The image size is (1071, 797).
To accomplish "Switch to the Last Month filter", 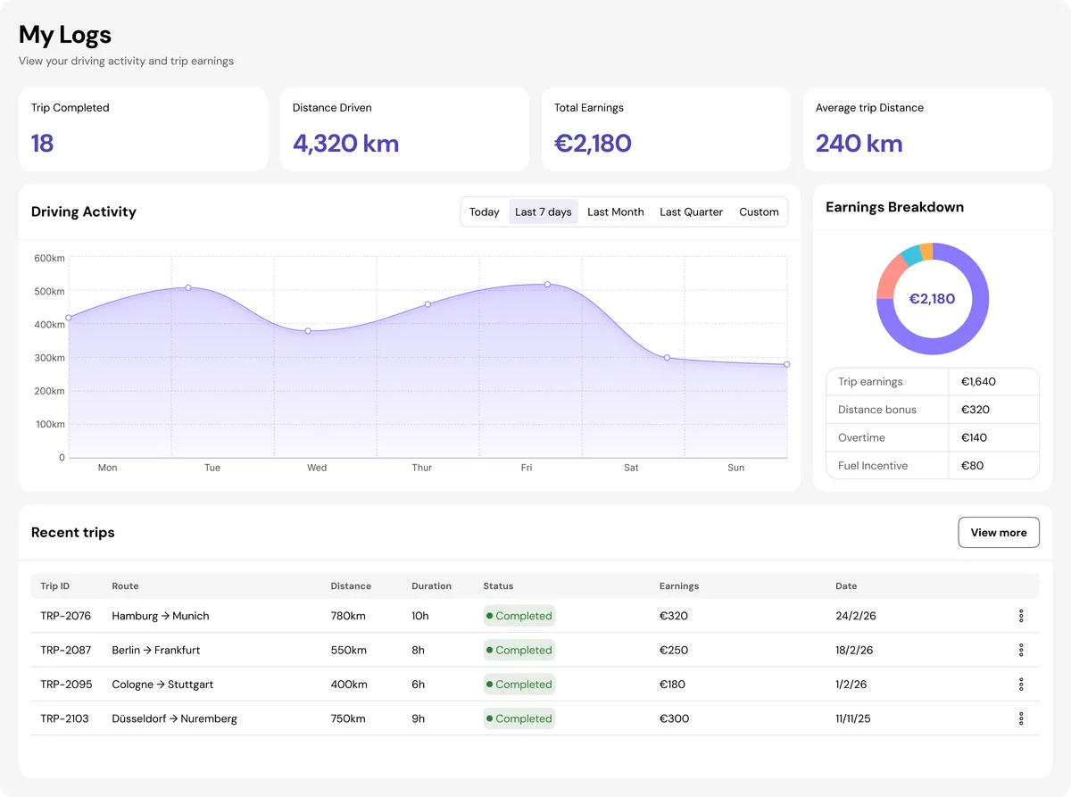I will click(x=615, y=212).
